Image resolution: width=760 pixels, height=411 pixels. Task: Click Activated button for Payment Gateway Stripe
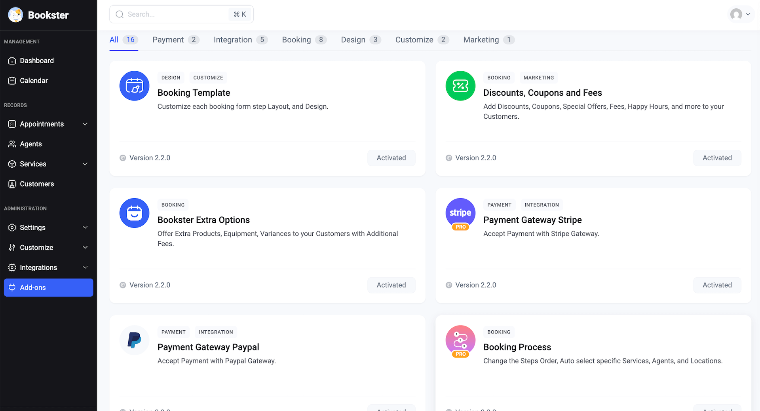[x=716, y=285]
